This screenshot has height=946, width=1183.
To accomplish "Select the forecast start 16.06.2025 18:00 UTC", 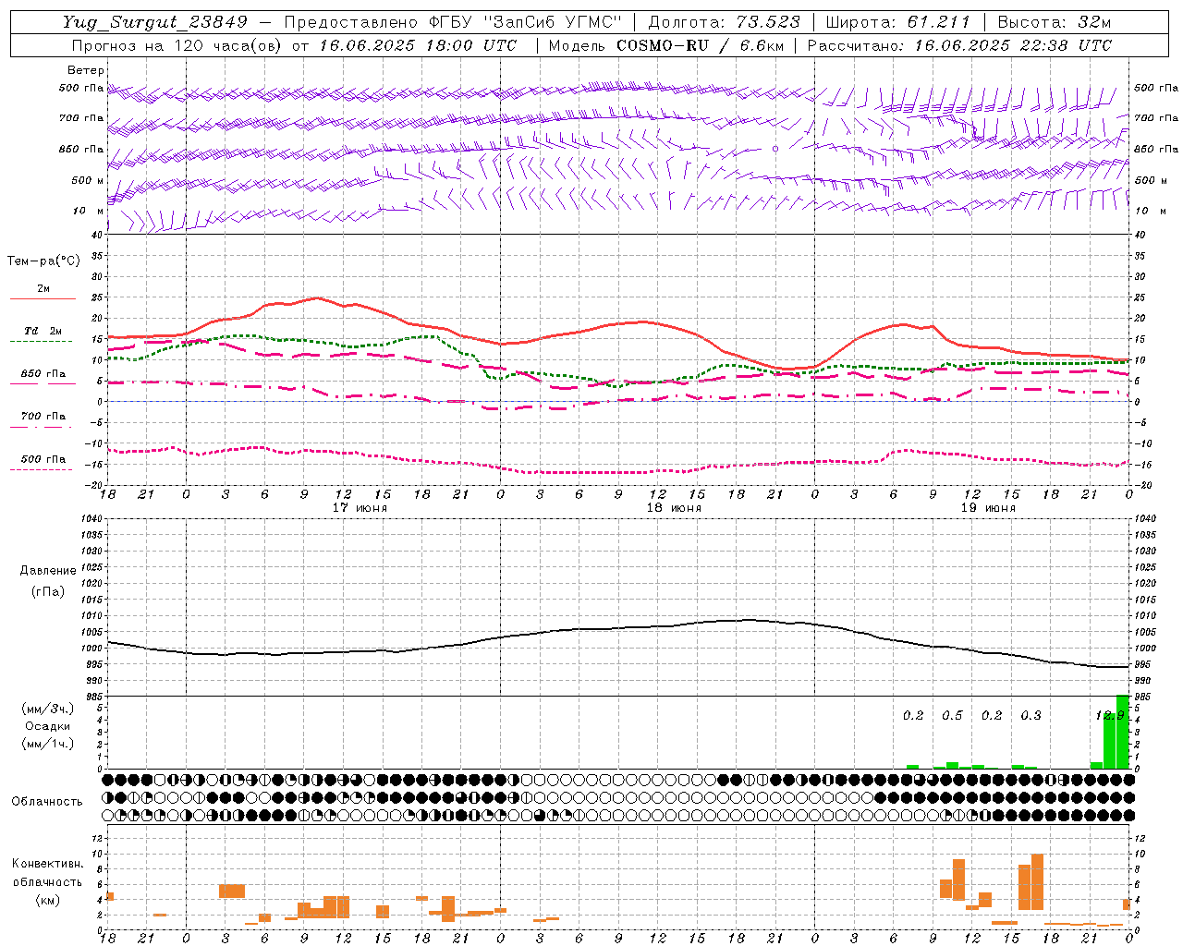I will click(x=418, y=45).
